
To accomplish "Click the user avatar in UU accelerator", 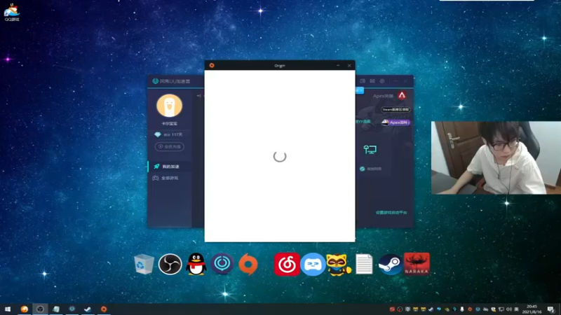I will click(x=169, y=106).
